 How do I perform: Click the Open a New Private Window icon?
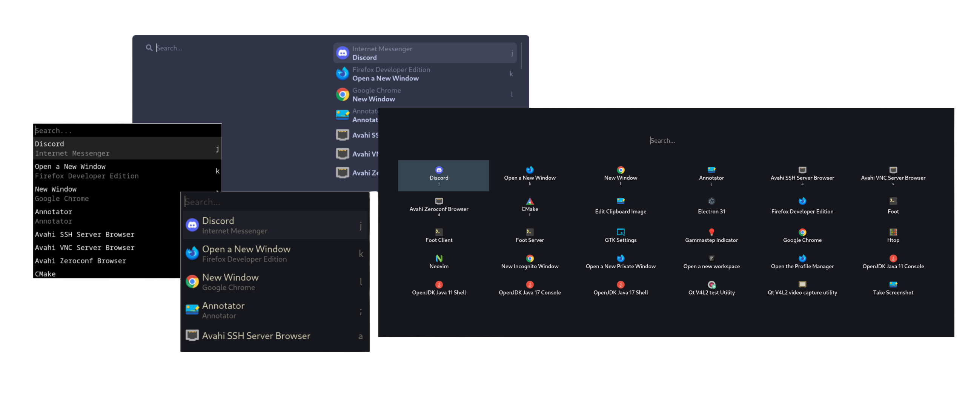point(621,258)
